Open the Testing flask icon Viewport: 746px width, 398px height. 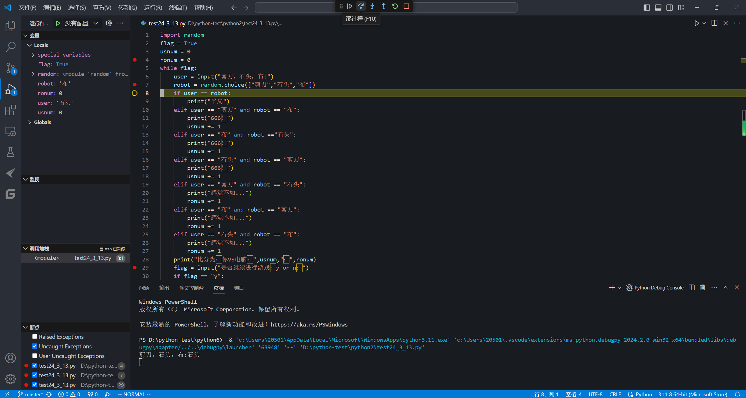tap(11, 152)
